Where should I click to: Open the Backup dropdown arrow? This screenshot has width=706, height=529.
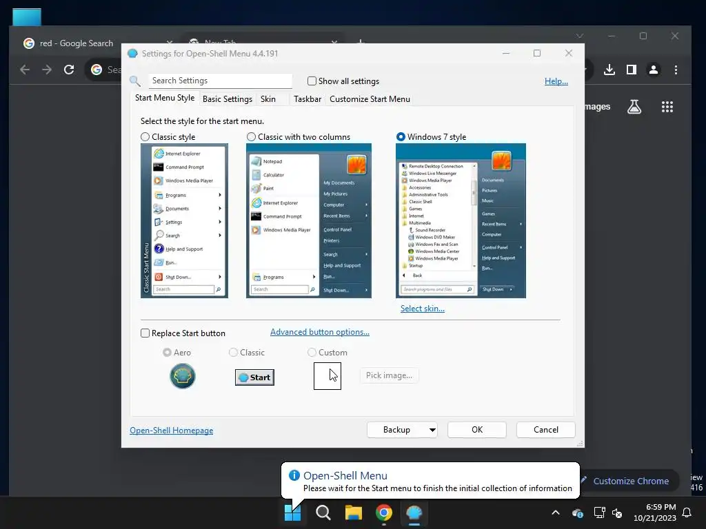432,430
